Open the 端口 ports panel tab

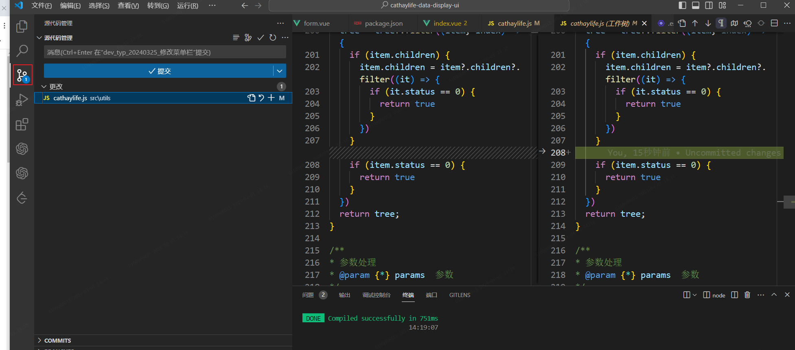coord(431,295)
